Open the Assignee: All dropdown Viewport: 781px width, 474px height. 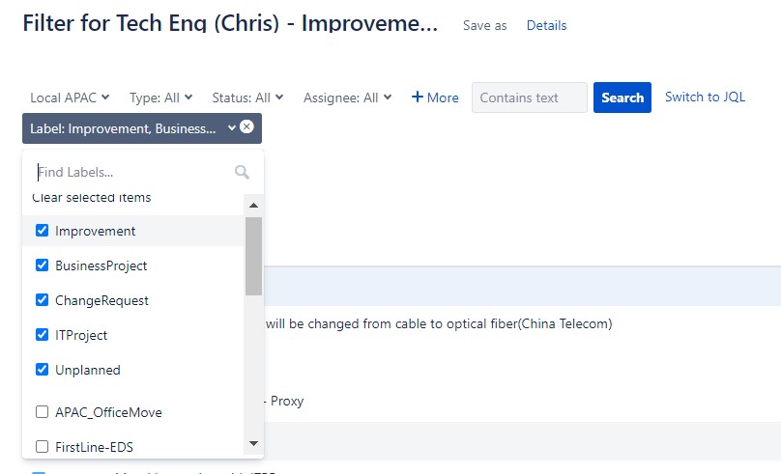tap(348, 98)
